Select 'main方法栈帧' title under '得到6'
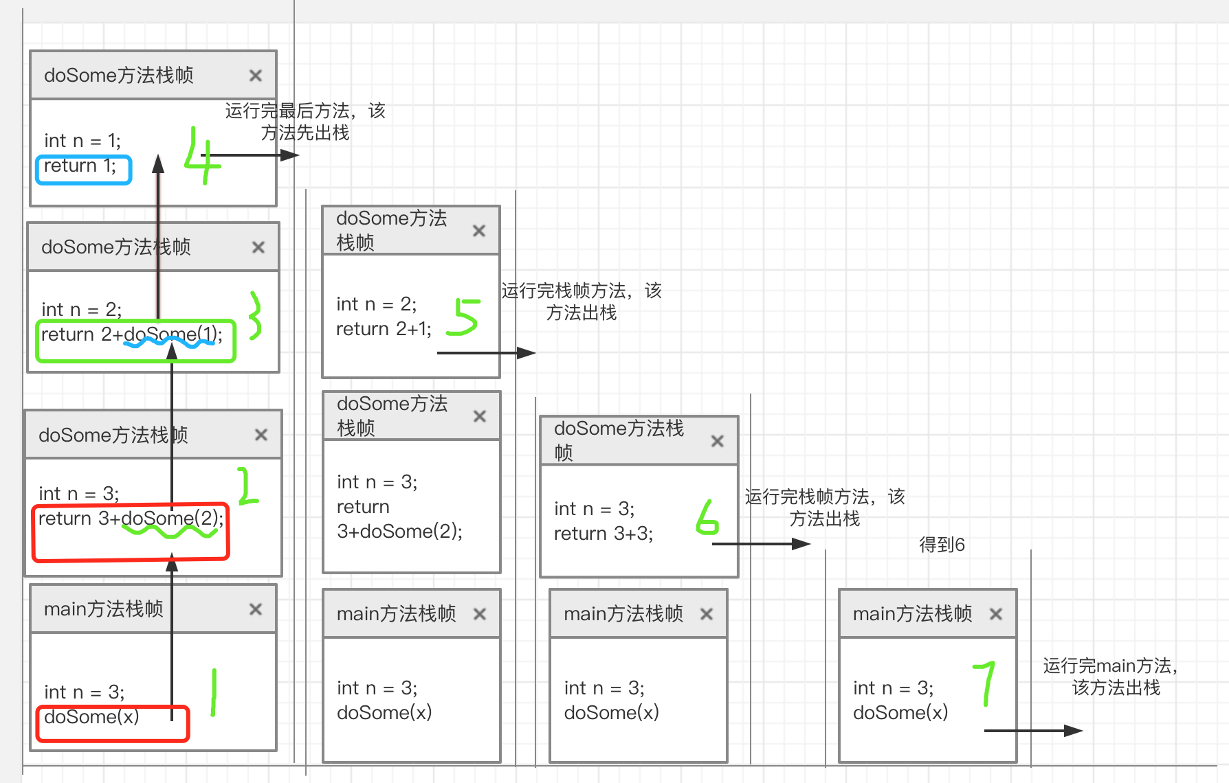 pos(913,613)
